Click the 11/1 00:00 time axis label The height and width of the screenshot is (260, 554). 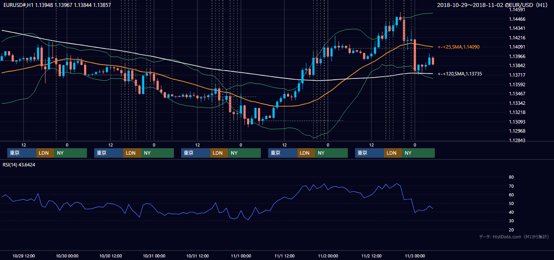241,256
